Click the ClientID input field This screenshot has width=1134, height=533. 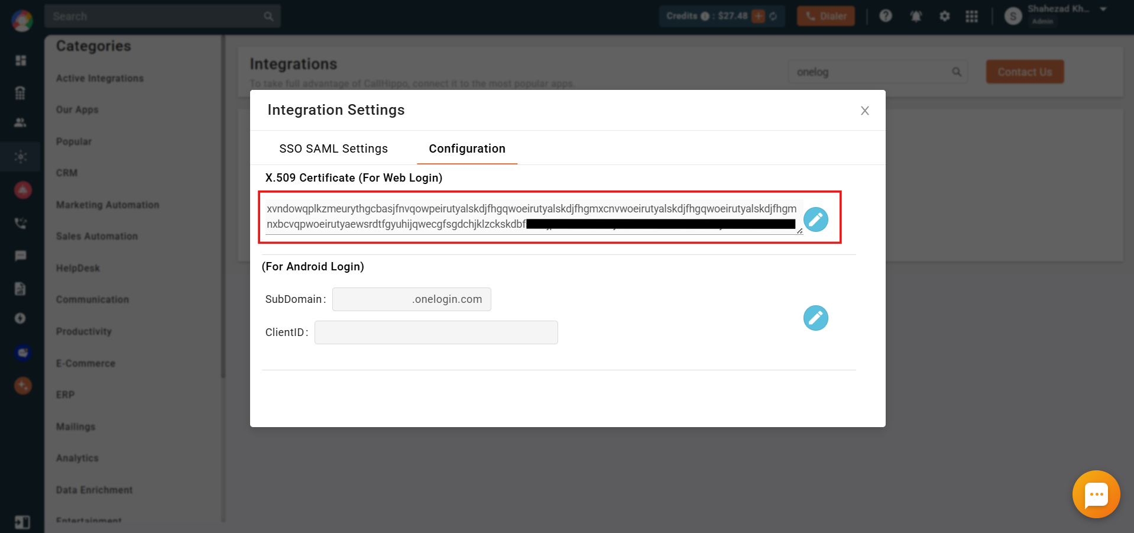point(436,332)
